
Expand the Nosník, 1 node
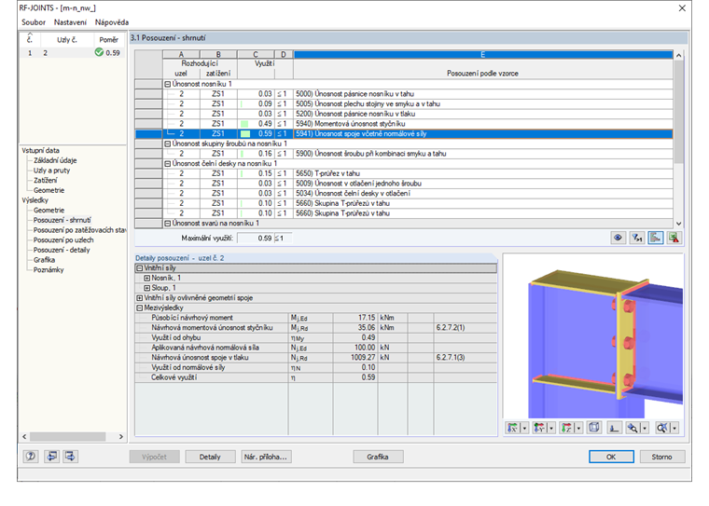(x=147, y=278)
